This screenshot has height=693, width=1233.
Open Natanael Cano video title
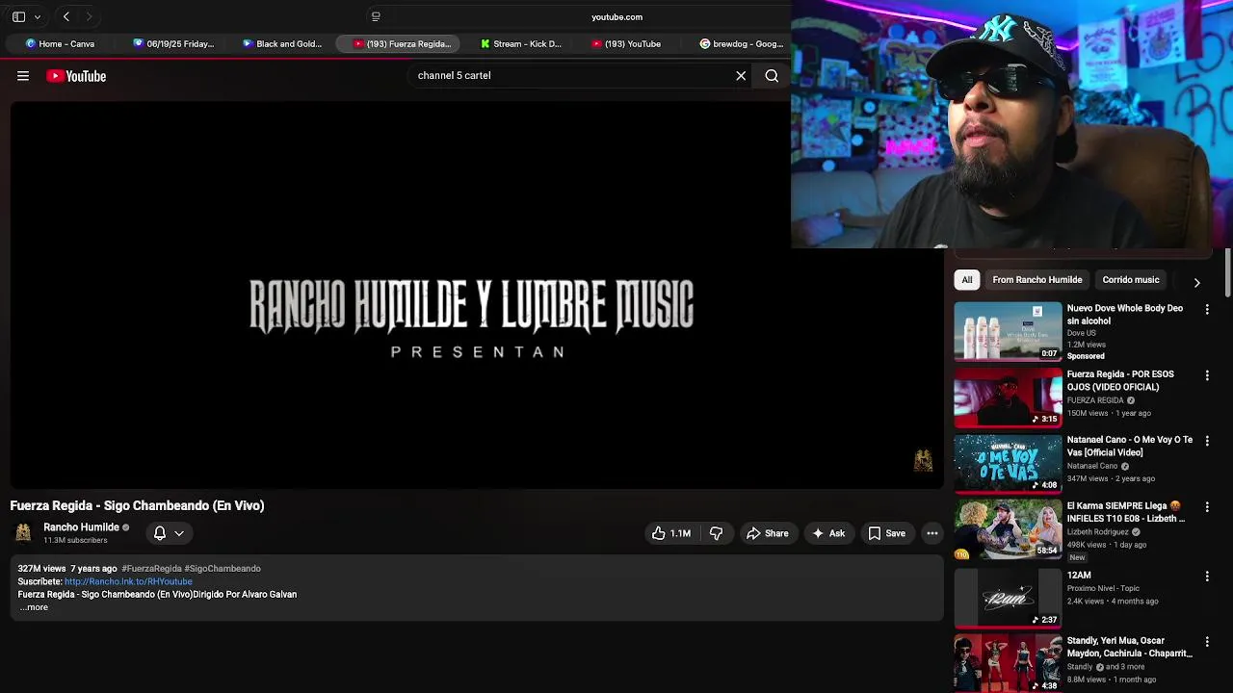click(x=1129, y=446)
